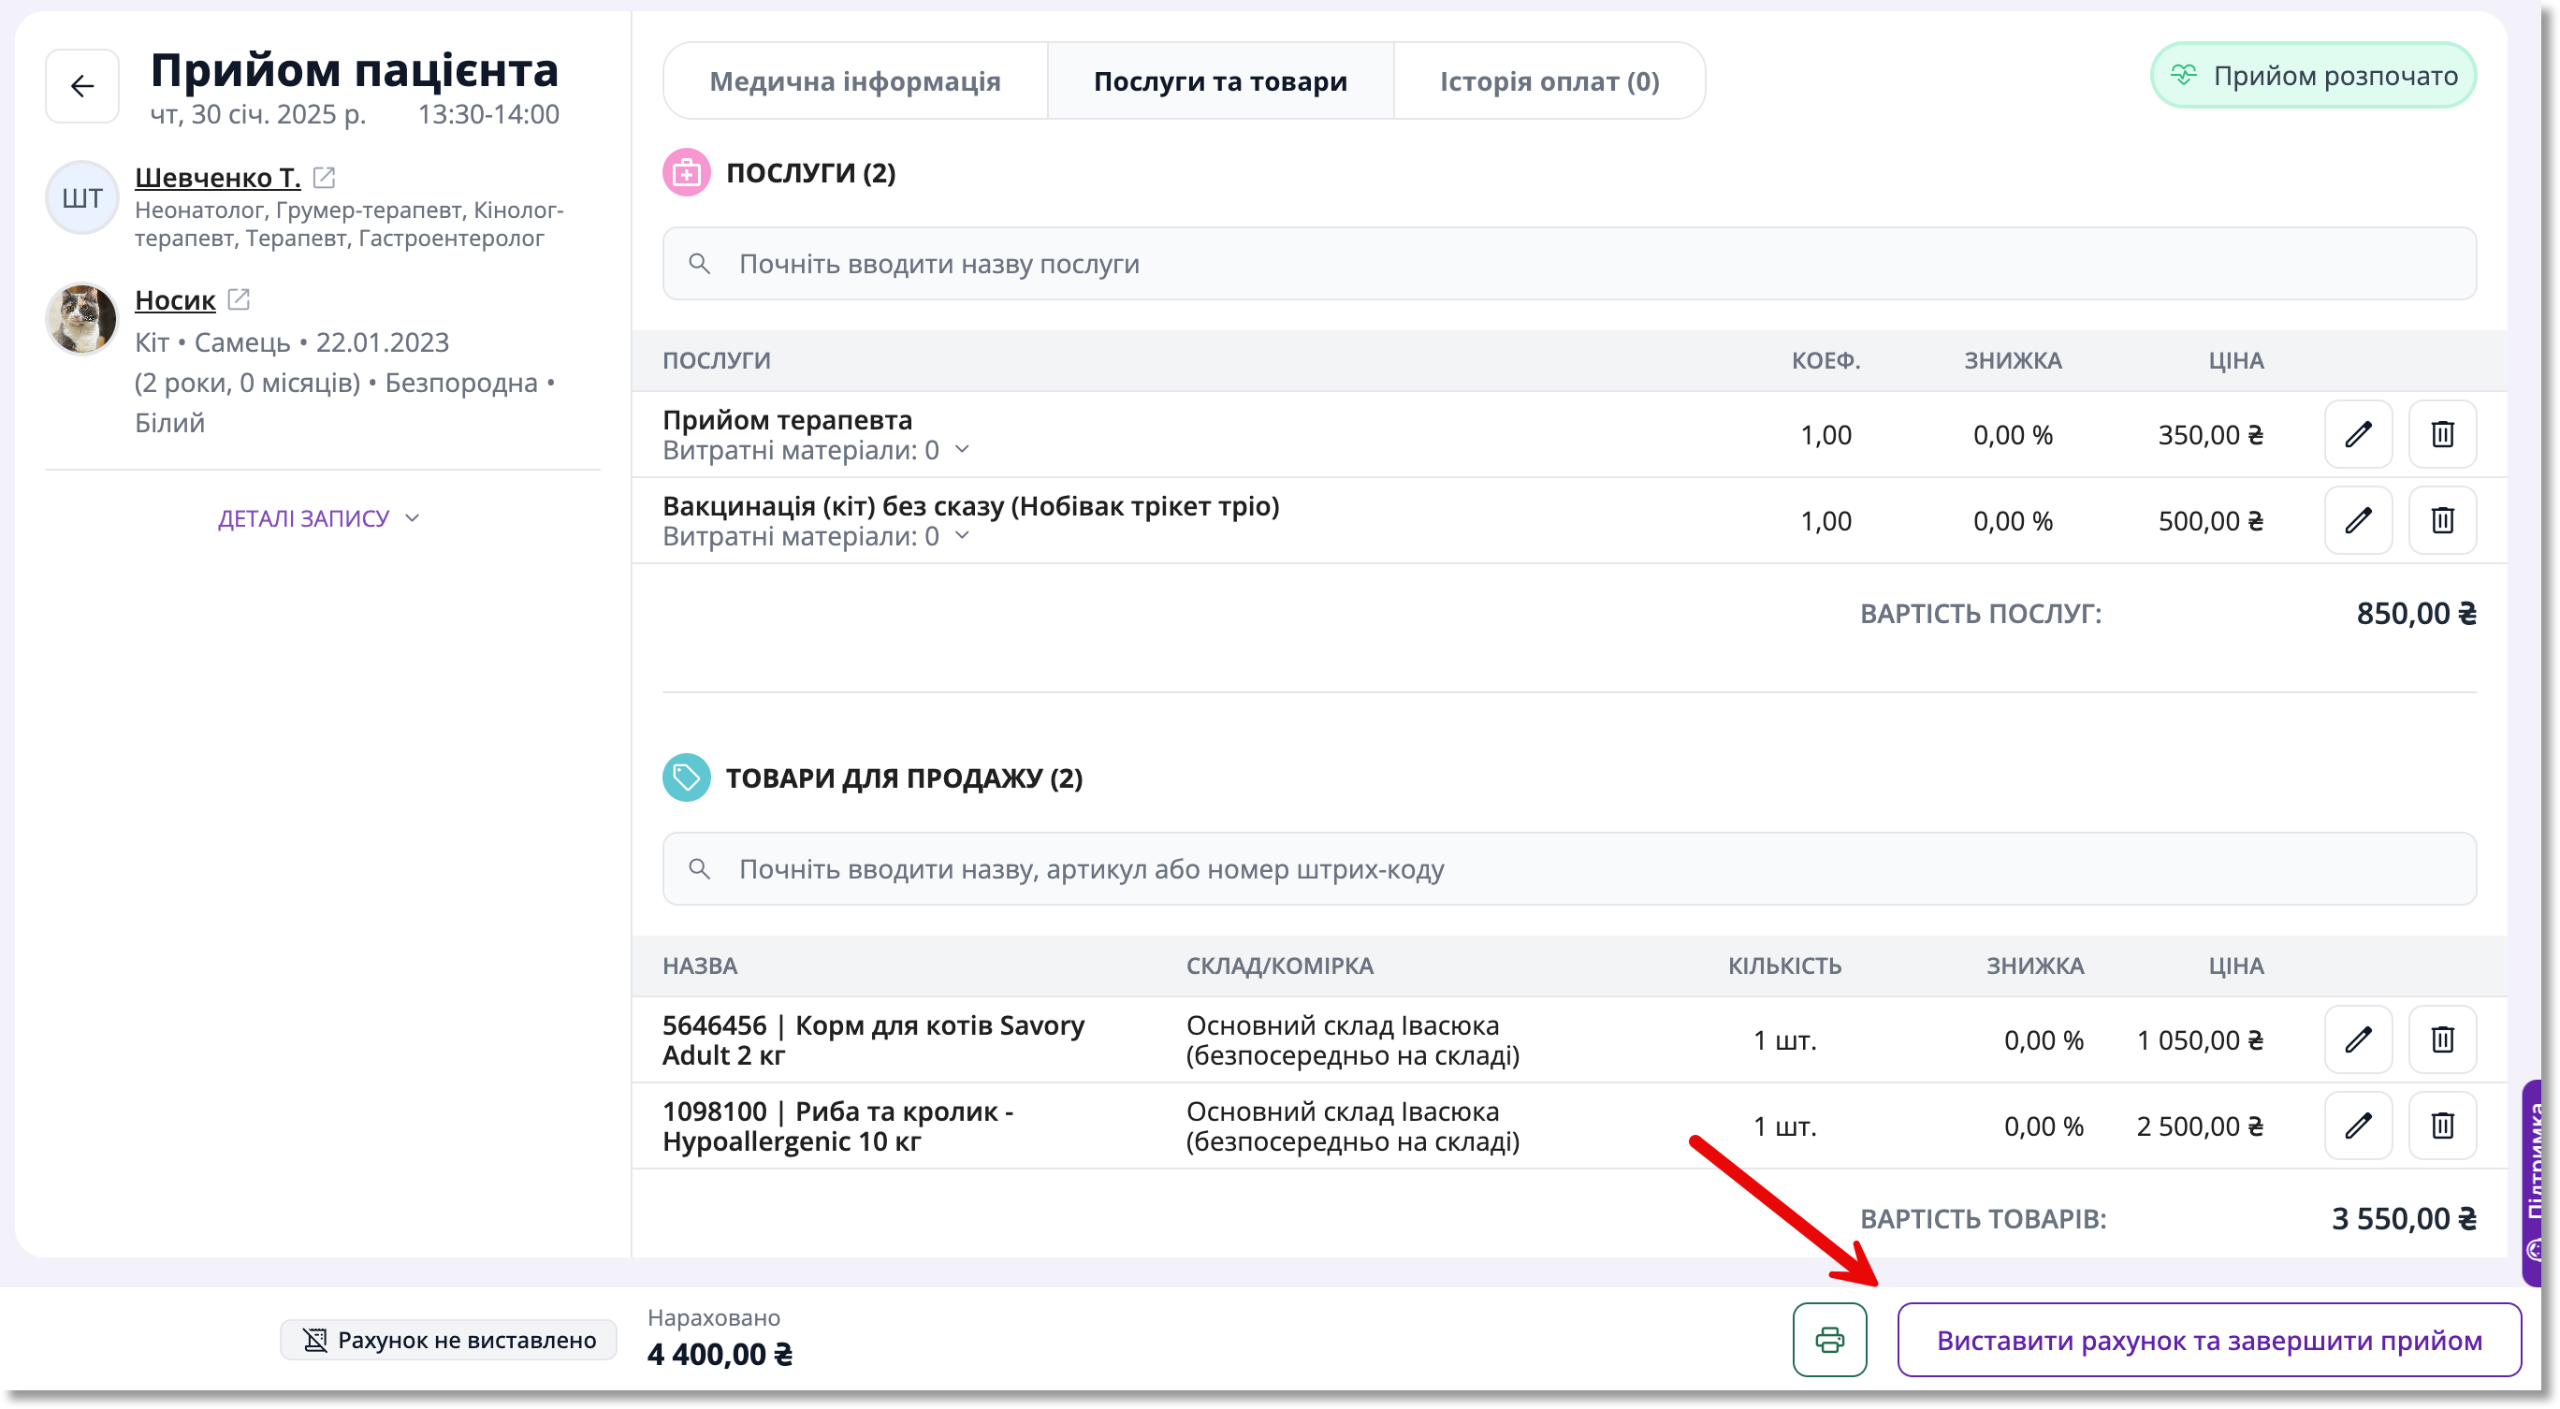The image size is (2560, 1409).
Task: Click the pink Послуги section icon
Action: coord(686,173)
